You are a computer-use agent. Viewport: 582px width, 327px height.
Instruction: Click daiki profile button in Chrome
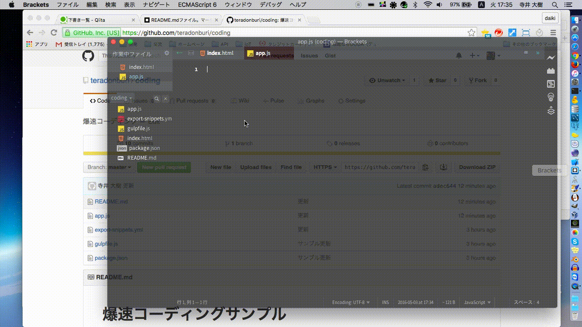550,18
